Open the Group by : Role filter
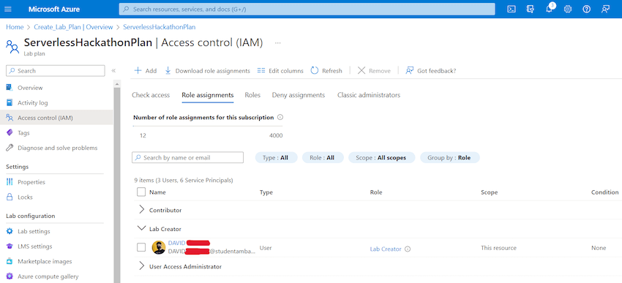Viewport: 622px width, 283px height. coord(449,157)
